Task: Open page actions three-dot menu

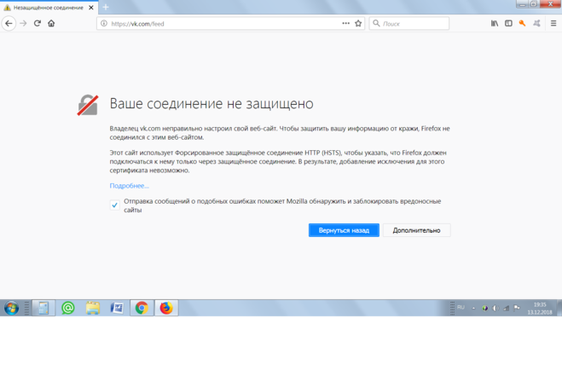Action: [x=345, y=24]
